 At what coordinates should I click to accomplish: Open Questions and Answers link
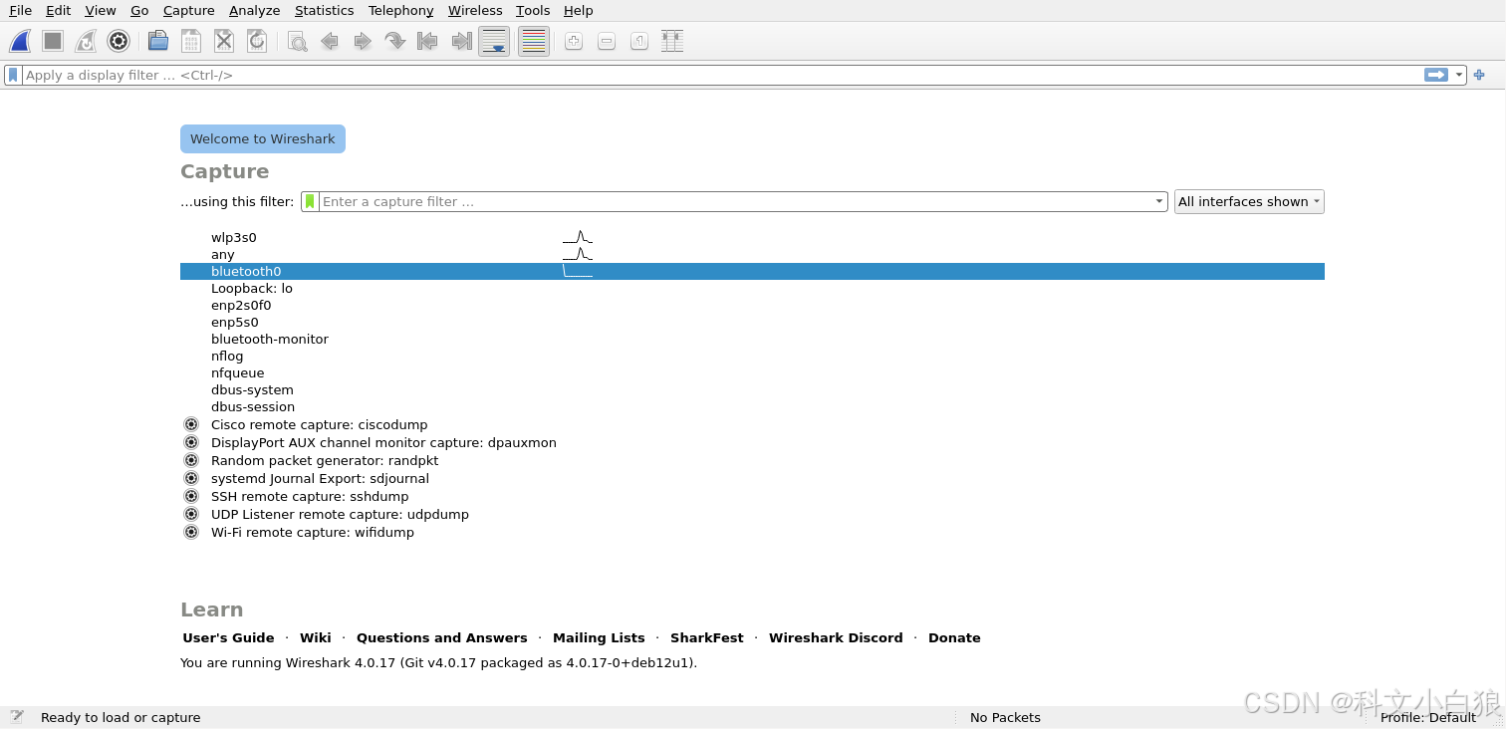pyautogui.click(x=442, y=637)
